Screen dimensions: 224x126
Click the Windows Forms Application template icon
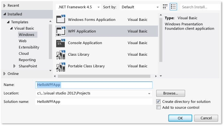click(x=61, y=19)
